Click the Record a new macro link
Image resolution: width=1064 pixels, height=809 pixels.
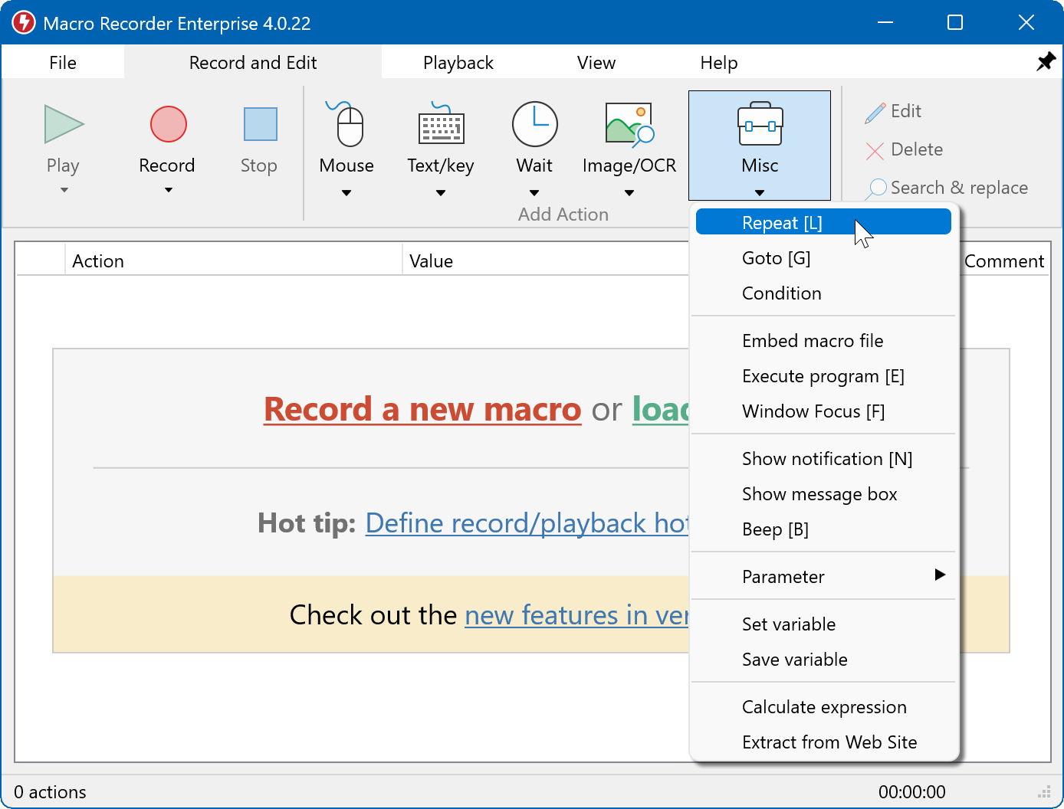(x=422, y=409)
